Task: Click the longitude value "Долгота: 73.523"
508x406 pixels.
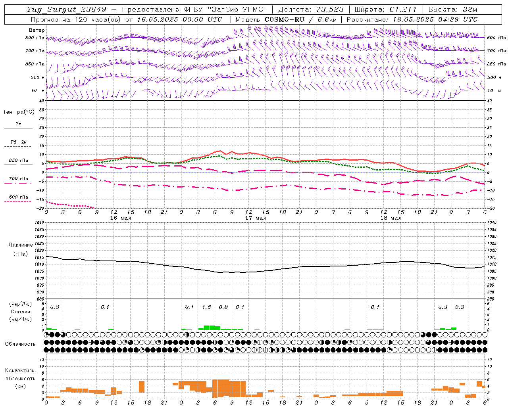Action: click(x=311, y=10)
